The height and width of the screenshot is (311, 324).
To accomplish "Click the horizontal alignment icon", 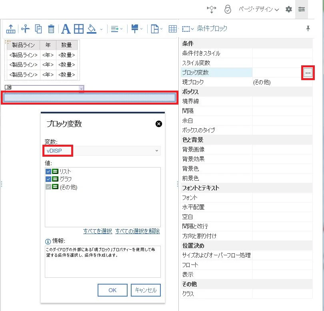I will pos(115,29).
